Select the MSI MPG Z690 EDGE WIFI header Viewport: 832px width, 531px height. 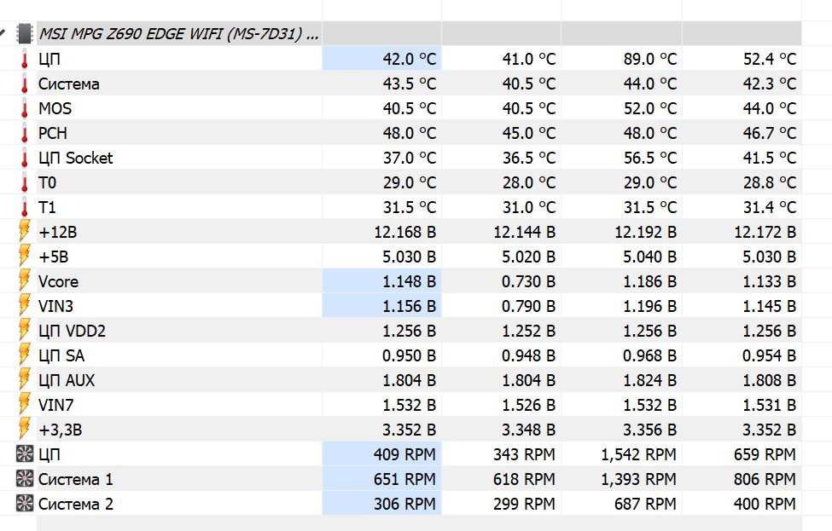point(179,34)
